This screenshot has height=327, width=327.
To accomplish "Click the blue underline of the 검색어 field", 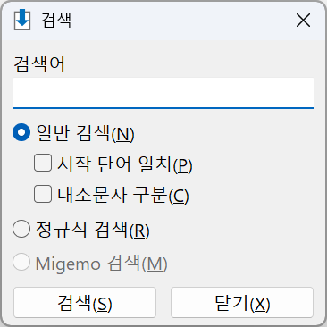I will click(163, 108).
